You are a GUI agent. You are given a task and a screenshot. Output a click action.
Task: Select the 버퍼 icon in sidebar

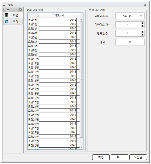point(6,22)
